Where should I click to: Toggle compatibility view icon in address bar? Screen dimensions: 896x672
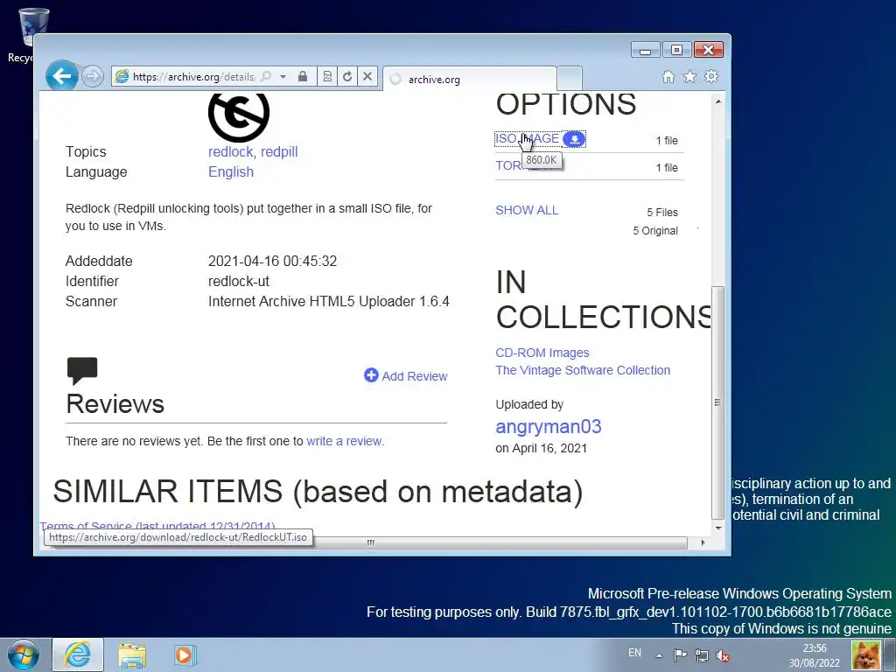coord(327,77)
